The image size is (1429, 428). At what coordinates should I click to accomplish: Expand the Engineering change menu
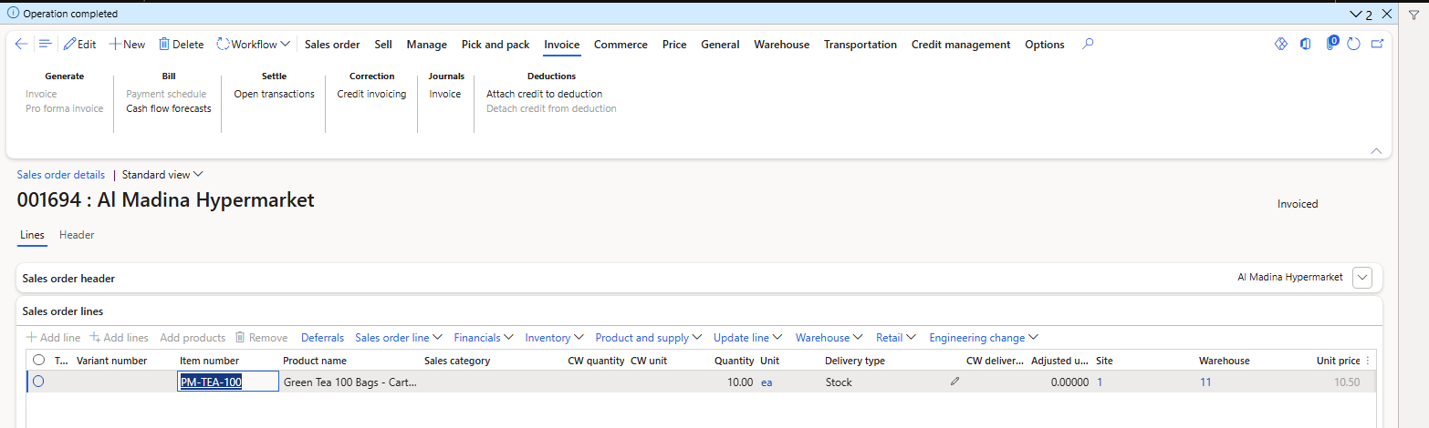point(984,338)
